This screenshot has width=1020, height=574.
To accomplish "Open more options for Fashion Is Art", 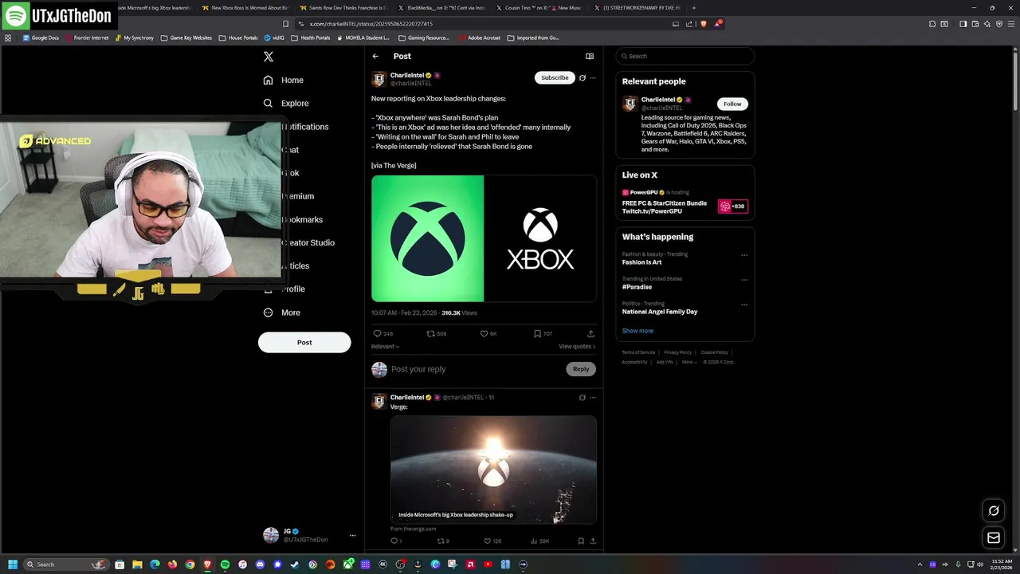I will tap(744, 255).
